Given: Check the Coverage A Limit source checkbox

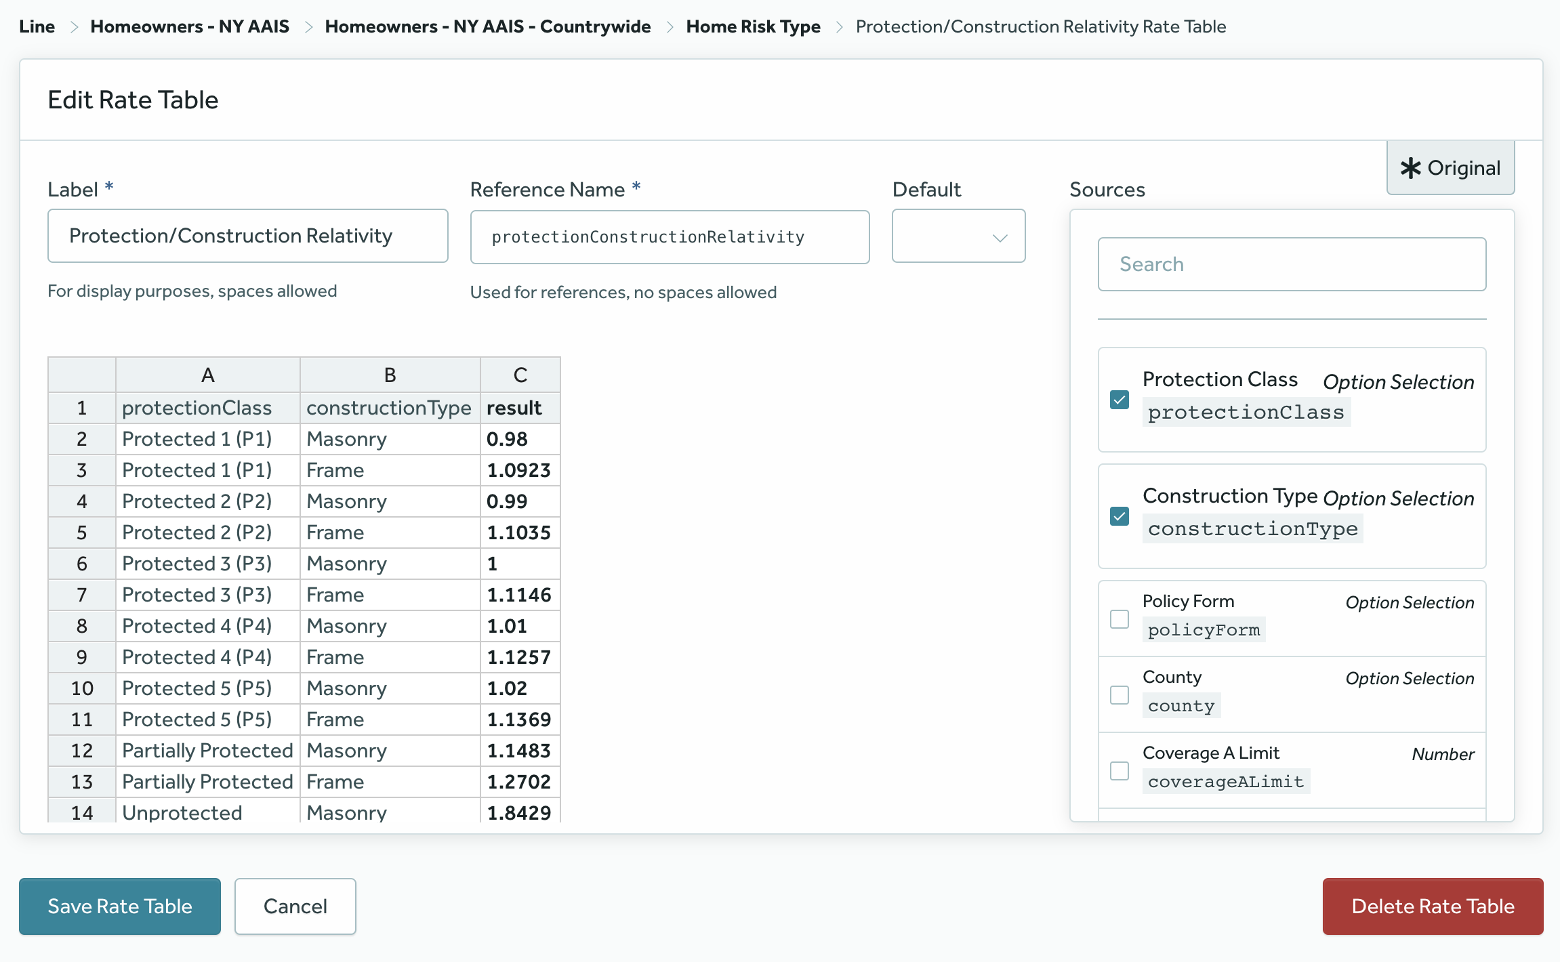Looking at the screenshot, I should [1120, 771].
